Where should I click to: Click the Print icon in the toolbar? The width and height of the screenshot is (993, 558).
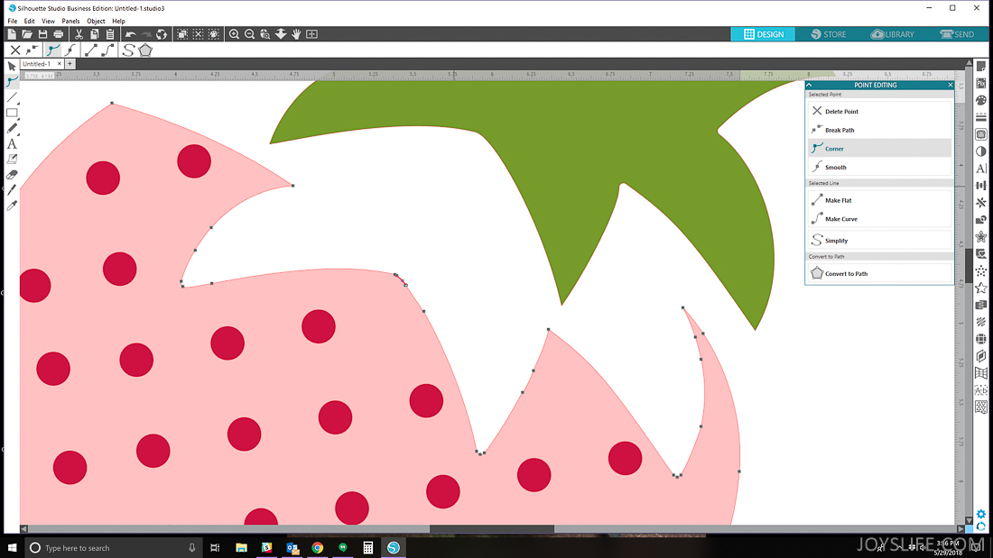tap(59, 34)
